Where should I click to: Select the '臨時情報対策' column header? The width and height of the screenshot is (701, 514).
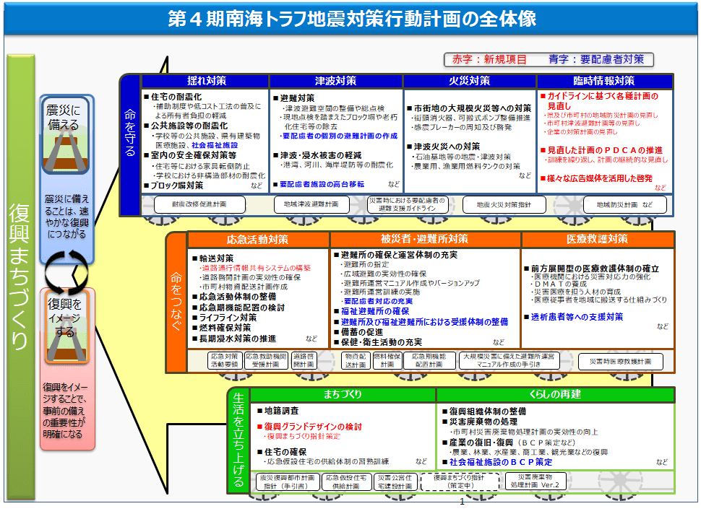[x=604, y=81]
